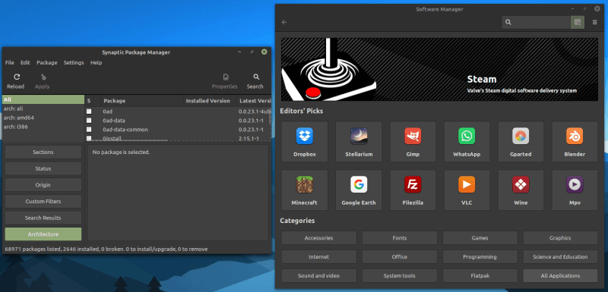Click the Reload icon in Synaptic
The image size is (608, 292).
(17, 77)
